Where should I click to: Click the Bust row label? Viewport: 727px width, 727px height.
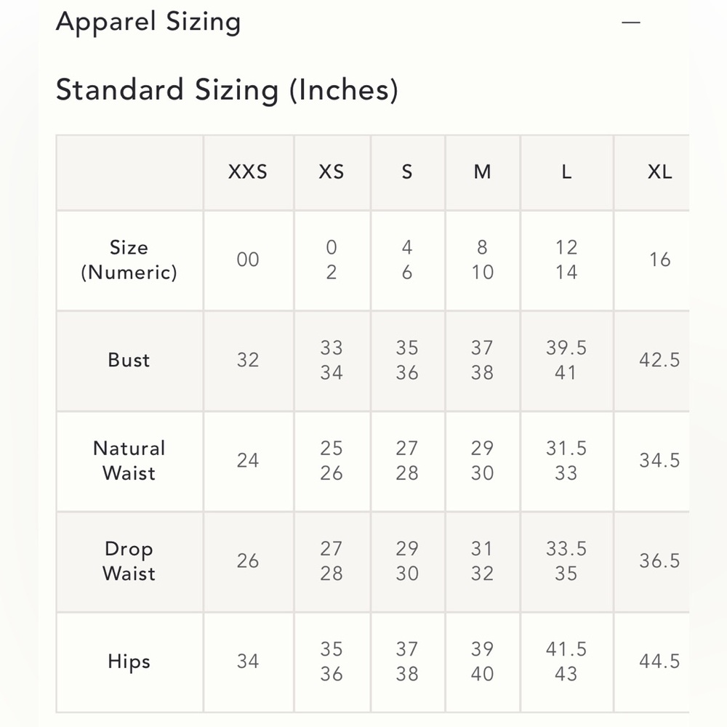click(x=129, y=361)
